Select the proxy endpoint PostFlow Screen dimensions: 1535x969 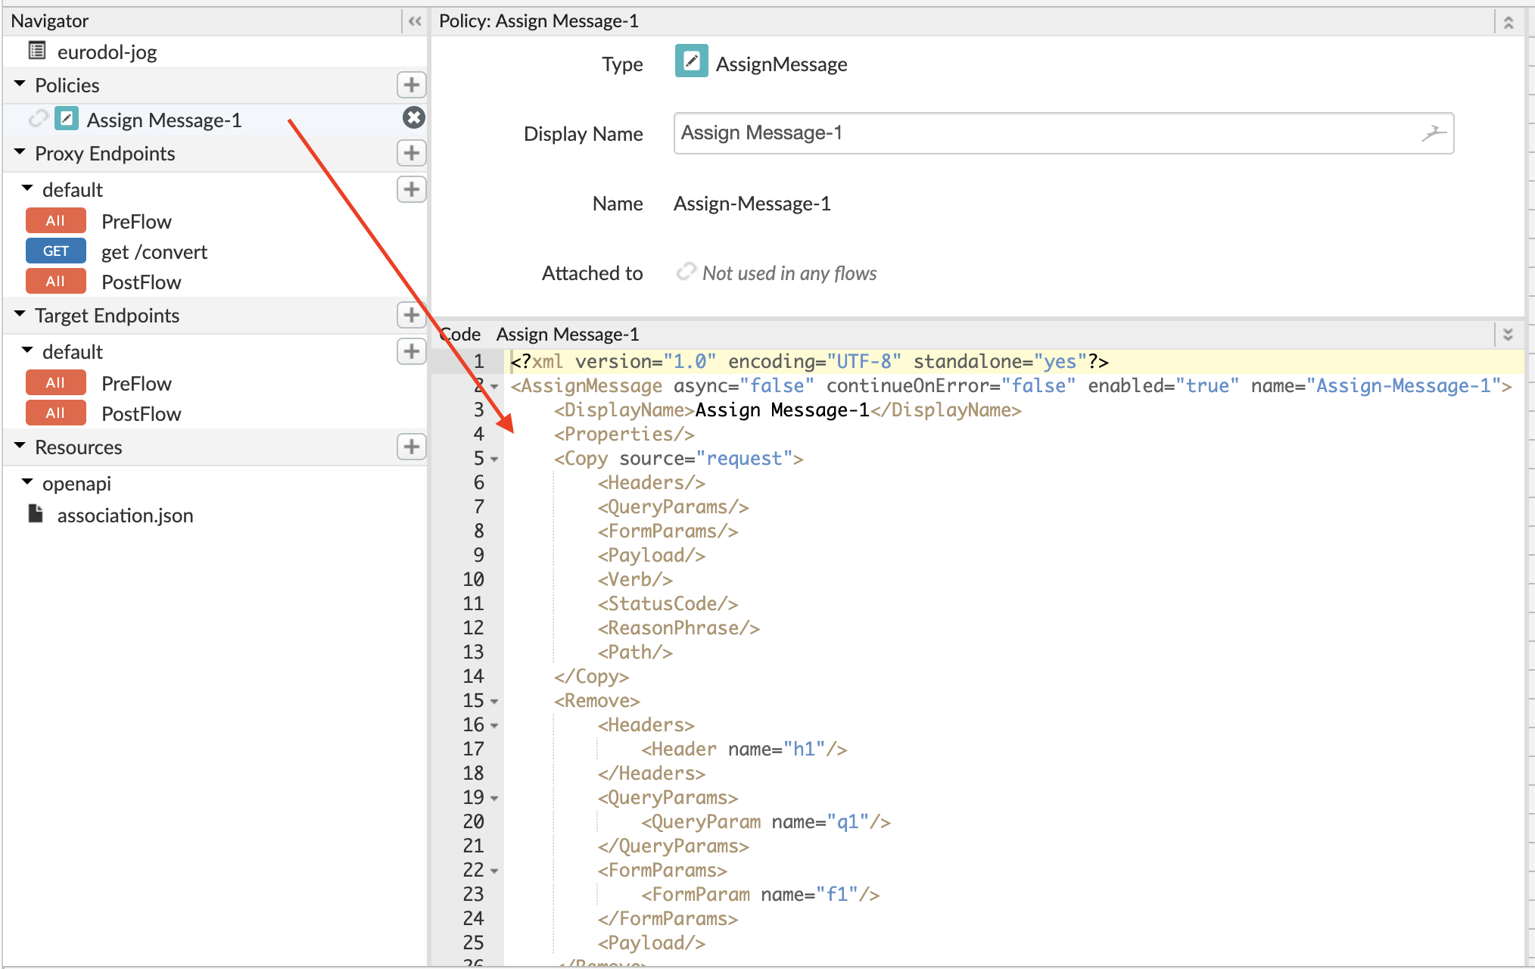point(142,282)
